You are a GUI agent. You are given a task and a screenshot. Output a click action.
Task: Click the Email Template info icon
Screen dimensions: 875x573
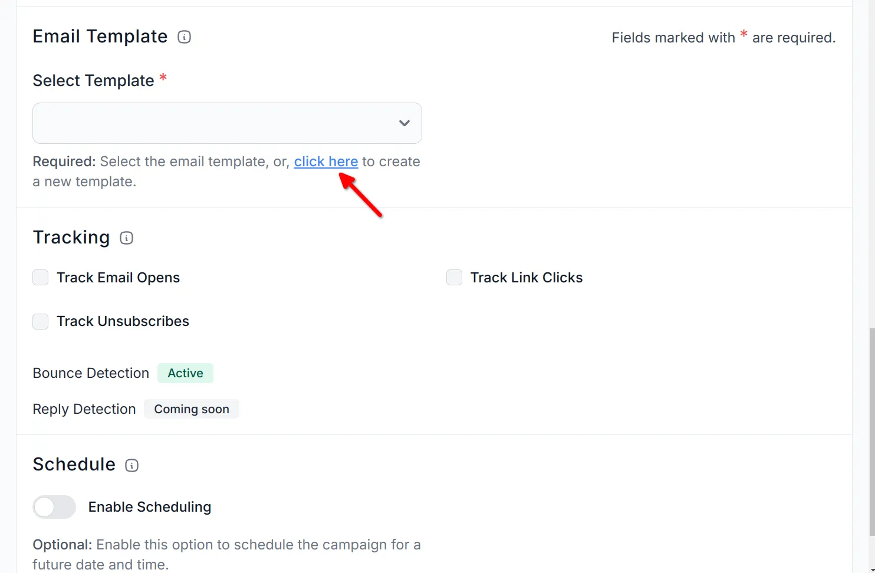(x=184, y=37)
